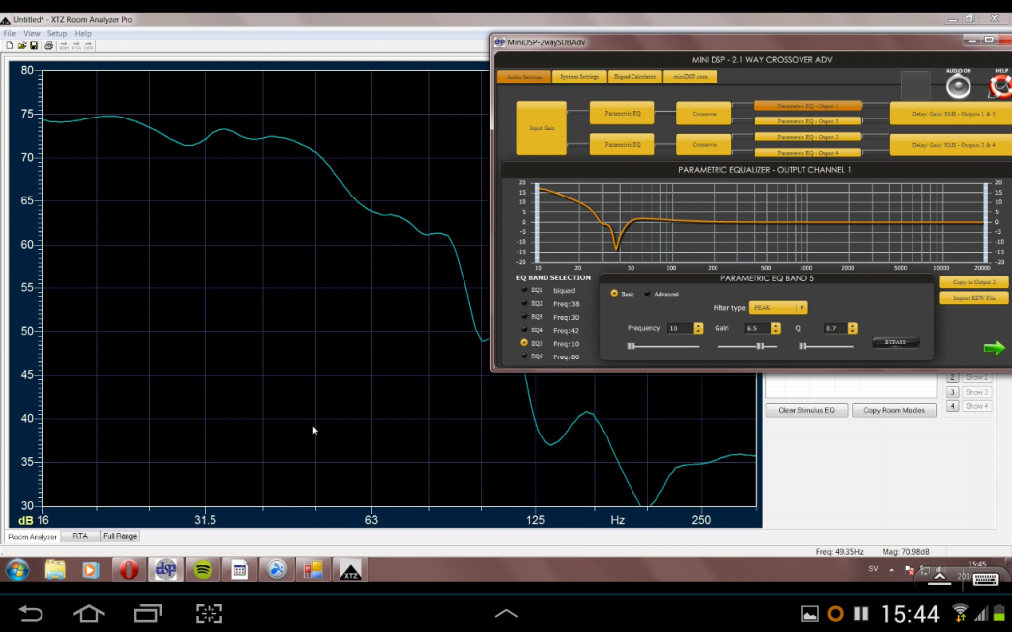Open the View menu
This screenshot has width=1012, height=632.
pos(31,33)
